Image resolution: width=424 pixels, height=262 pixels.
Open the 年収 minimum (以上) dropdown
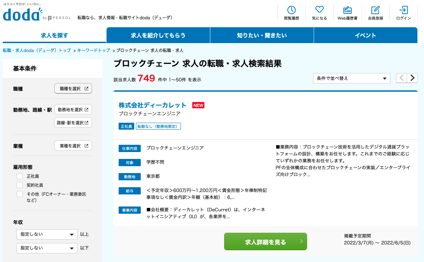(x=47, y=234)
